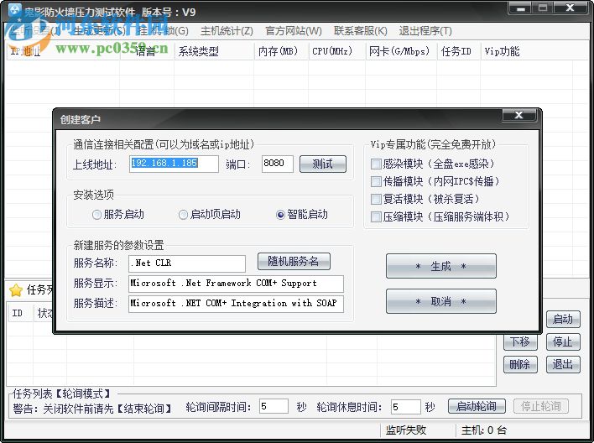Enable the 感染模块 checkbox
This screenshot has width=594, height=443.
[x=376, y=164]
